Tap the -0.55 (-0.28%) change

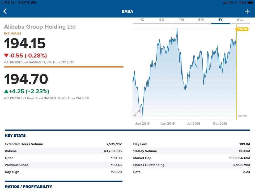[x=28, y=55]
